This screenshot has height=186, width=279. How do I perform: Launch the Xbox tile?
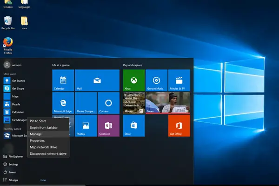click(133, 80)
